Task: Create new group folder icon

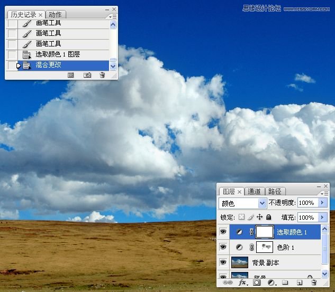Action: [x=285, y=282]
